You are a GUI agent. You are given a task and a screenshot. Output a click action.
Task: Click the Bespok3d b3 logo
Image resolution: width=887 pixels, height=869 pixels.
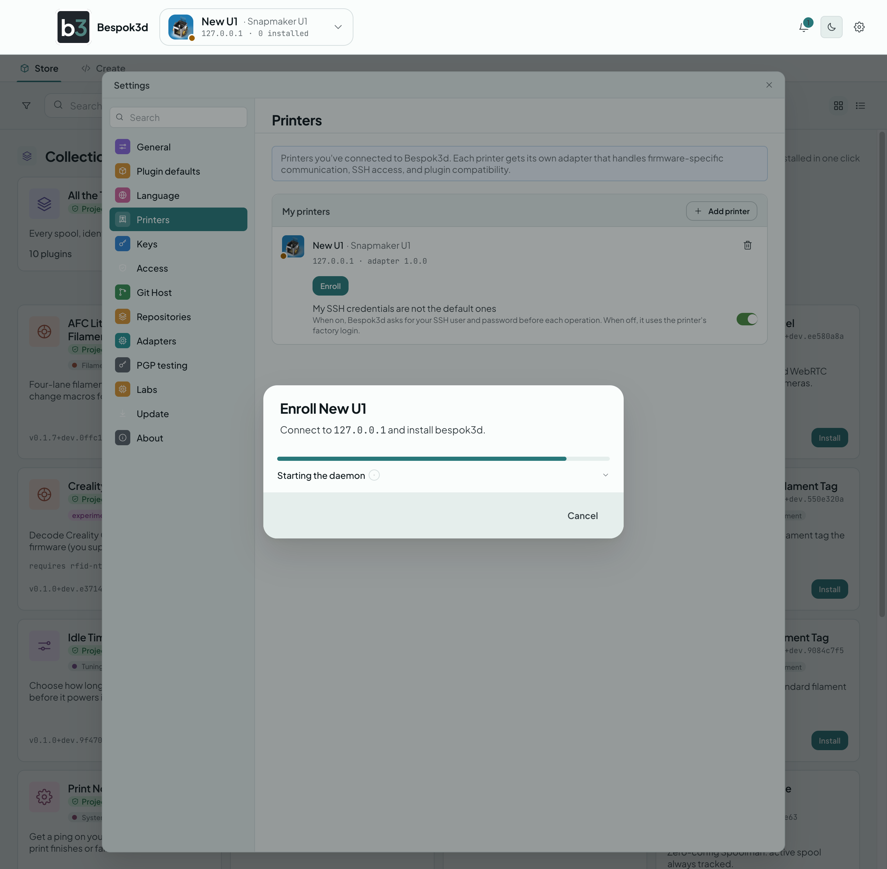pos(73,27)
